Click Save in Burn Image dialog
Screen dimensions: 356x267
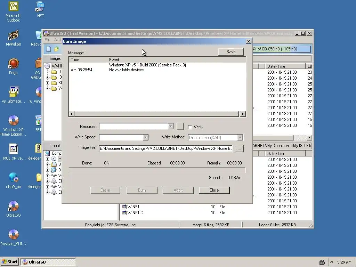[x=231, y=52]
